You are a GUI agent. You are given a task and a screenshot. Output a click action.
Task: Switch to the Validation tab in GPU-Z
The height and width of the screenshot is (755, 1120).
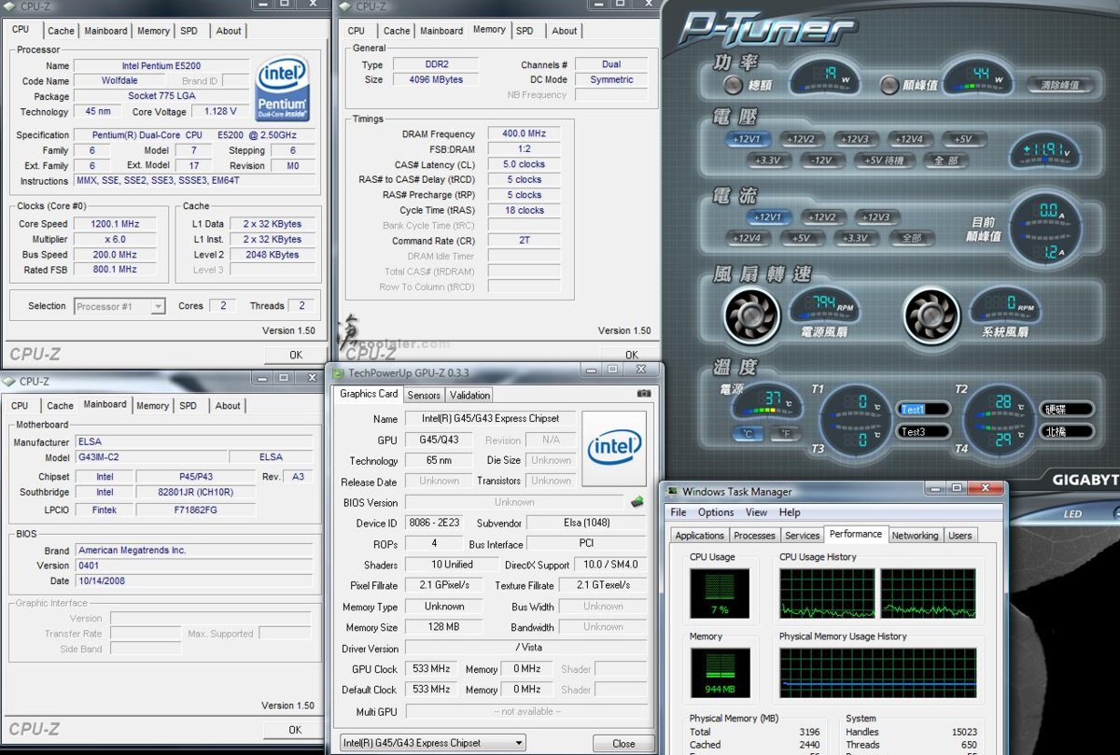click(x=469, y=395)
